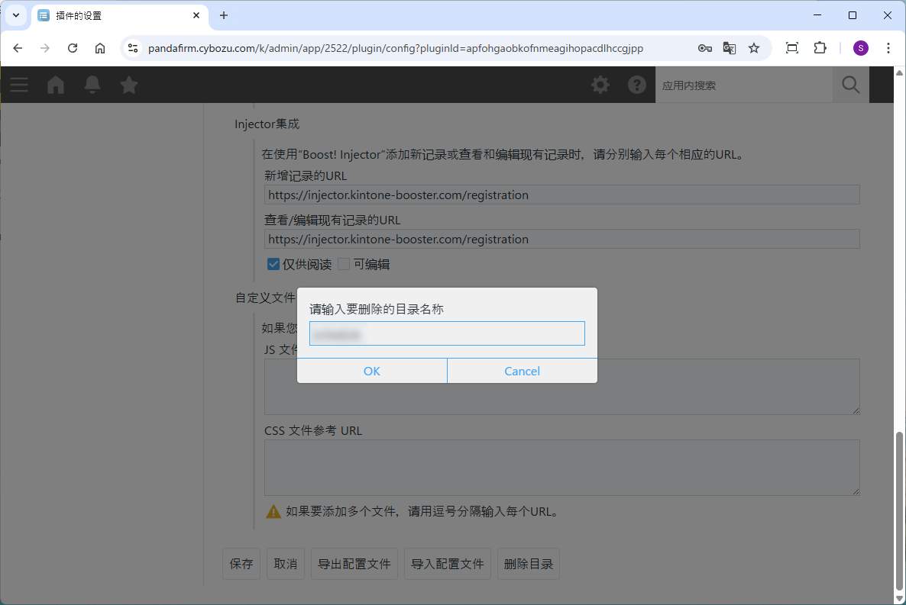Enable the 可编辑 checkbox
906x605 pixels.
pyautogui.click(x=344, y=265)
